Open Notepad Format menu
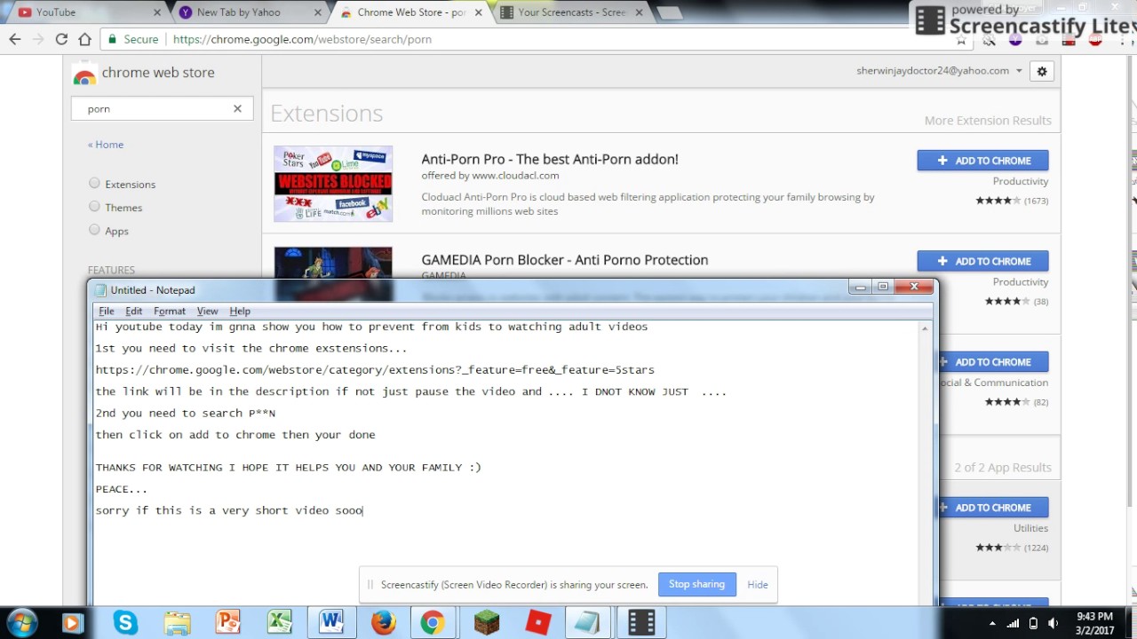 [x=170, y=312]
